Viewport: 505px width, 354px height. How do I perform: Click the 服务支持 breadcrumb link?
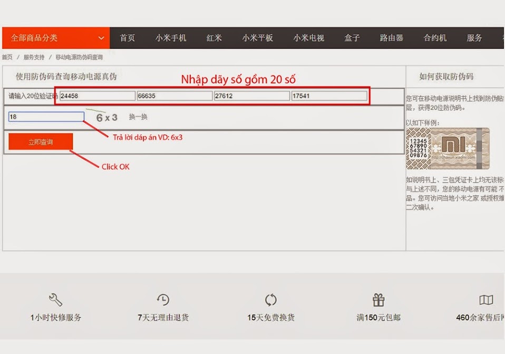click(34, 57)
